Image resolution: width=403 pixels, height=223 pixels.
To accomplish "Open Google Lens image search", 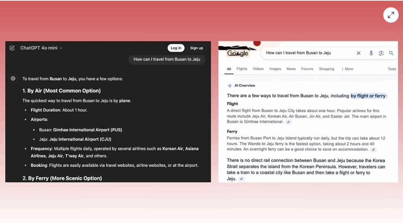I will pos(381,53).
